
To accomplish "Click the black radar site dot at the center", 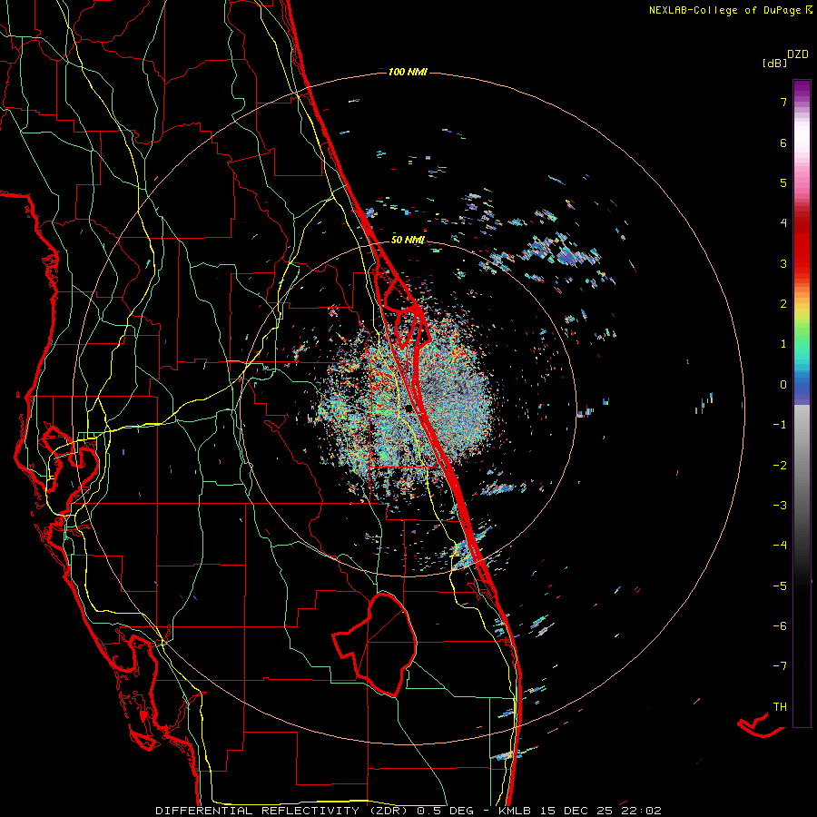I will [x=408, y=408].
